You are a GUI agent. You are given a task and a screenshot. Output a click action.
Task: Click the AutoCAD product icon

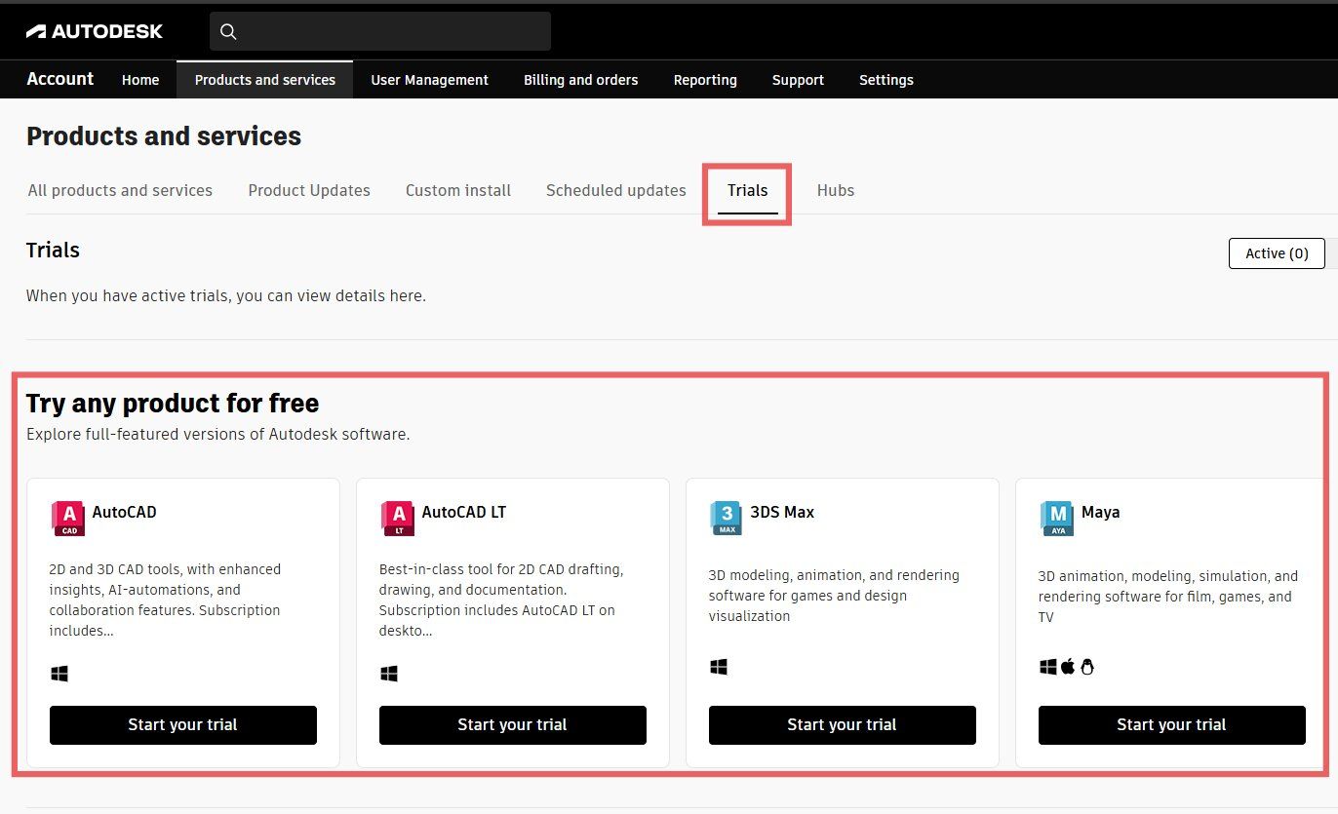point(68,518)
